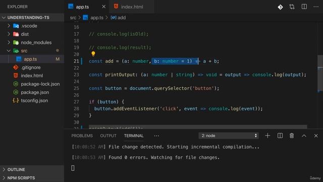Click the index.html HTML5 file icon
Image resolution: width=323 pixels, height=182 pixels.
(16, 75)
